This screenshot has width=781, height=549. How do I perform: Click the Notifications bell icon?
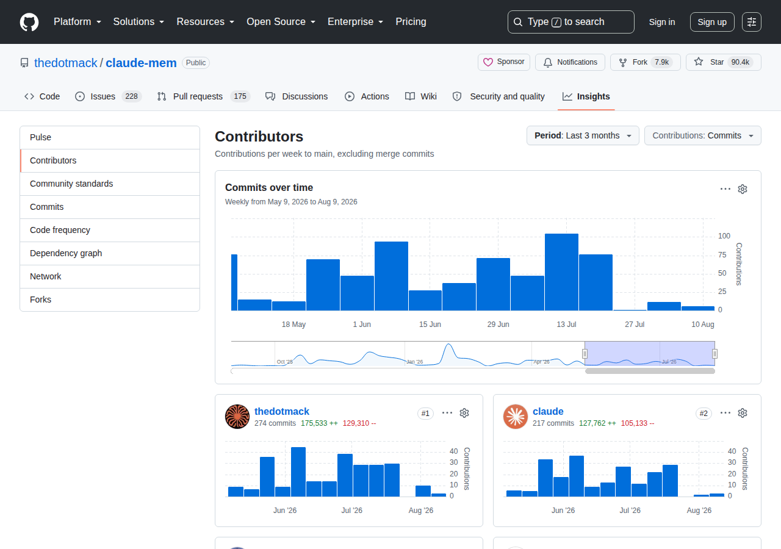coord(548,62)
